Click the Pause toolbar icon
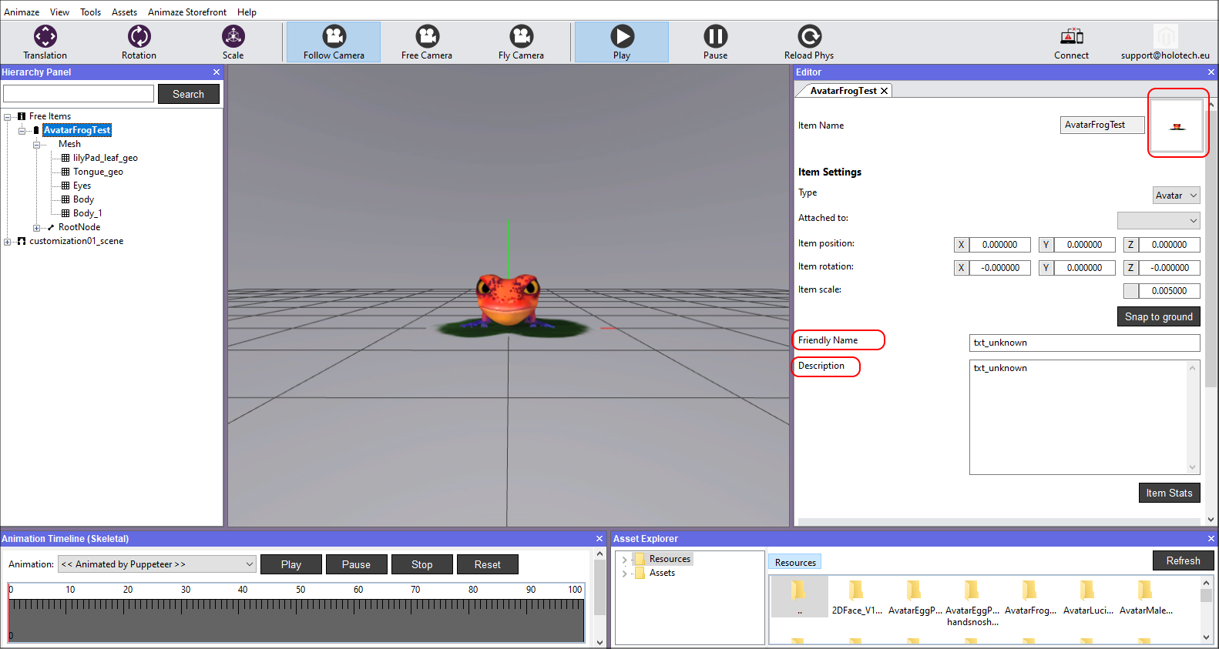The height and width of the screenshot is (649, 1219). pos(715,42)
